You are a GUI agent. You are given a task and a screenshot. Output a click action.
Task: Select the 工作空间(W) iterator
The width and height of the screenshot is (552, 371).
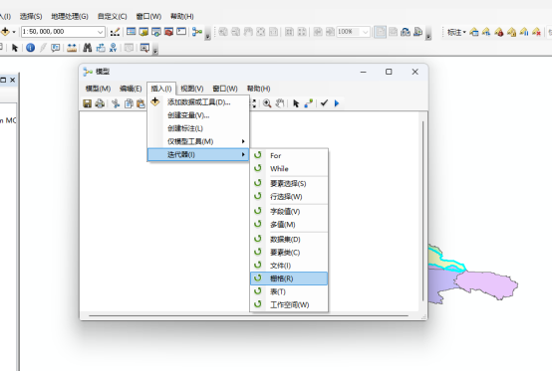(x=289, y=305)
